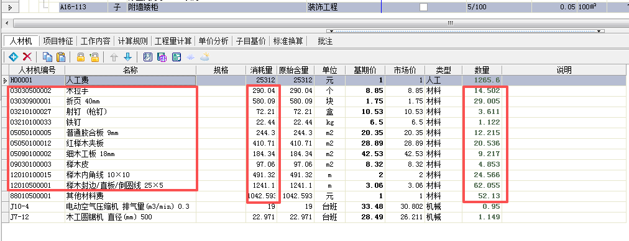Switch to the 标准换算 tab
This screenshot has width=629, height=241.
click(x=288, y=41)
